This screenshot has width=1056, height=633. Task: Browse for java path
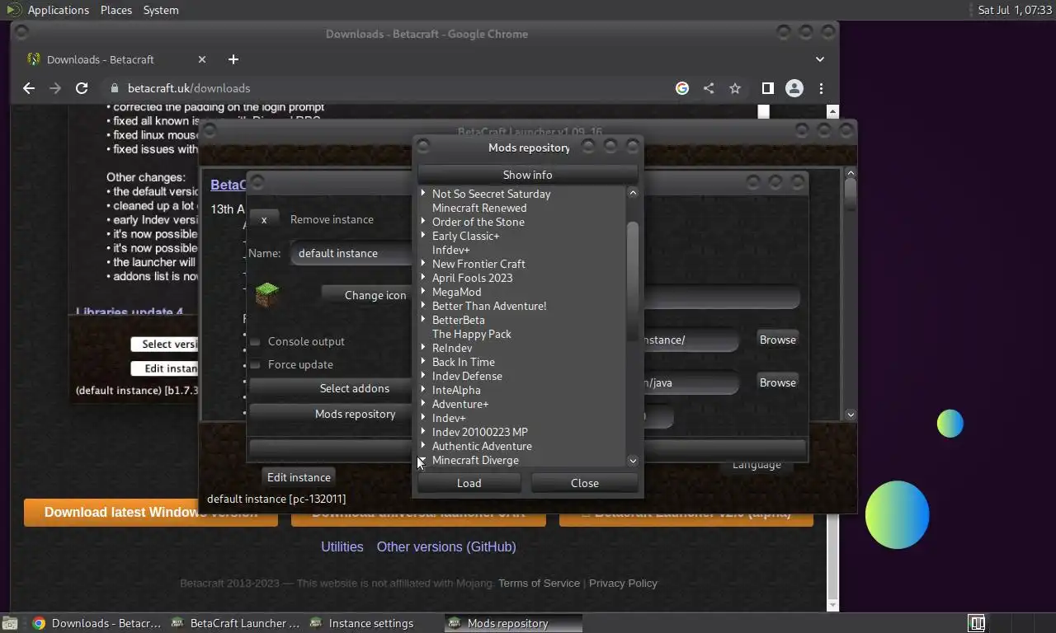[777, 382]
